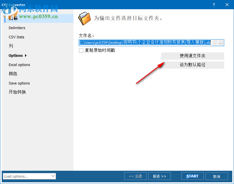Click the 前进 >> next button

click(159, 176)
